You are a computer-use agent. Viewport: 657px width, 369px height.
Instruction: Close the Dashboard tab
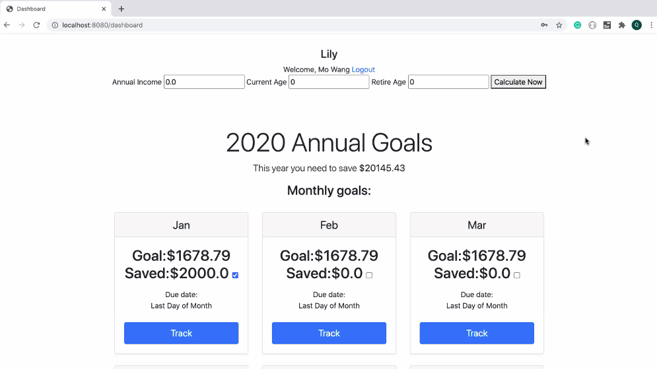pos(104,9)
